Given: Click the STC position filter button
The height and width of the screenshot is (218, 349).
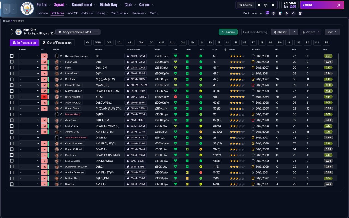Looking at the screenshot, I should click(193, 43).
